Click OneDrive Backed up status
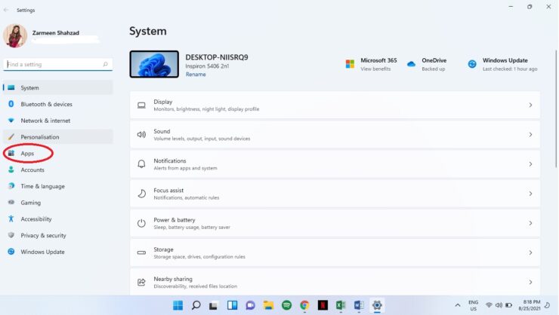The width and height of the screenshot is (559, 315). click(x=433, y=69)
